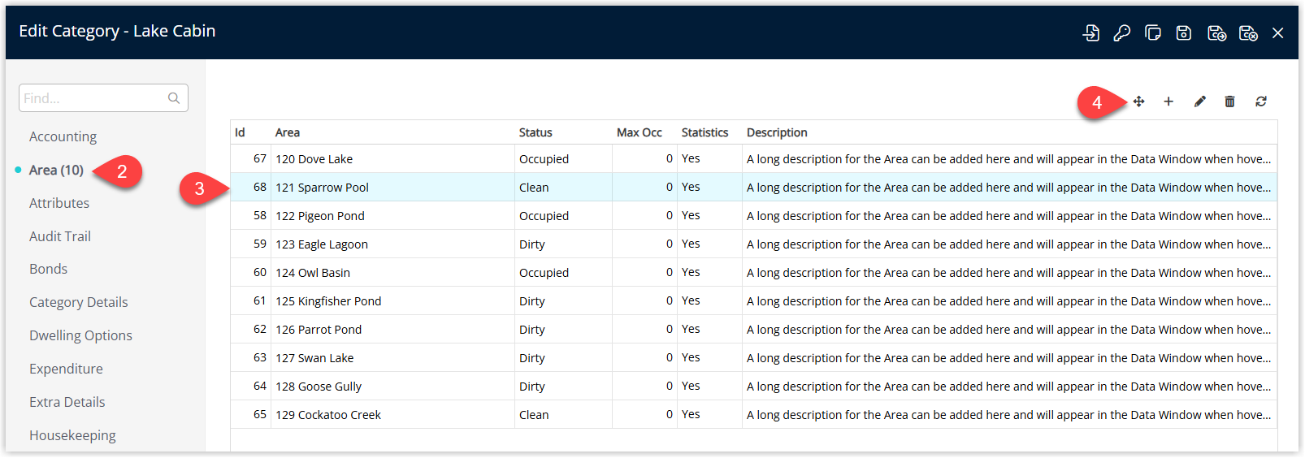This screenshot has width=1305, height=458.
Task: Select the 125 Kingfisher Pond row
Action: [x=754, y=300]
